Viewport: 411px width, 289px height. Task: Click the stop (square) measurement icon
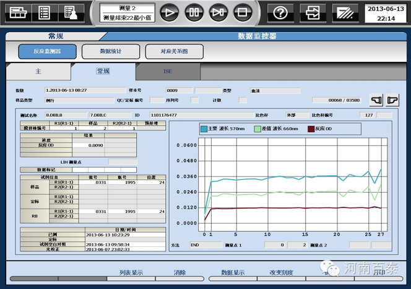(x=242, y=12)
